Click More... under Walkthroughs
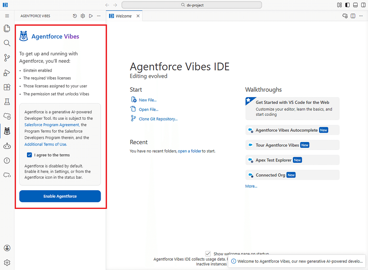This screenshot has width=368, height=270. click(251, 186)
